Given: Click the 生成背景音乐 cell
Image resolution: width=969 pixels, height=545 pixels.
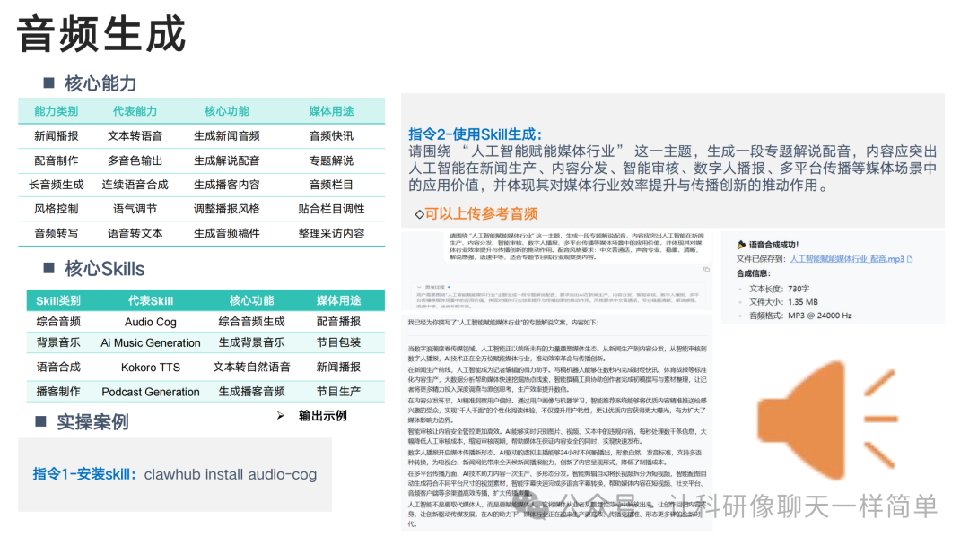Looking at the screenshot, I should point(251,342).
